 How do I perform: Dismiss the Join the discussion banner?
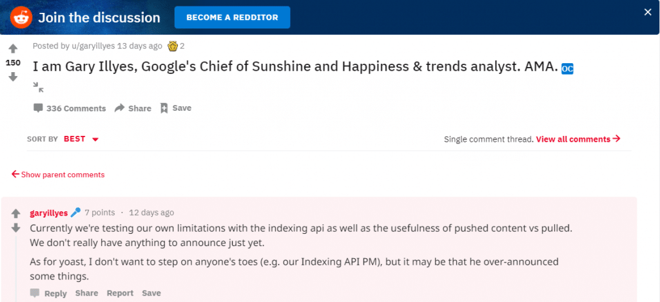[x=648, y=12]
